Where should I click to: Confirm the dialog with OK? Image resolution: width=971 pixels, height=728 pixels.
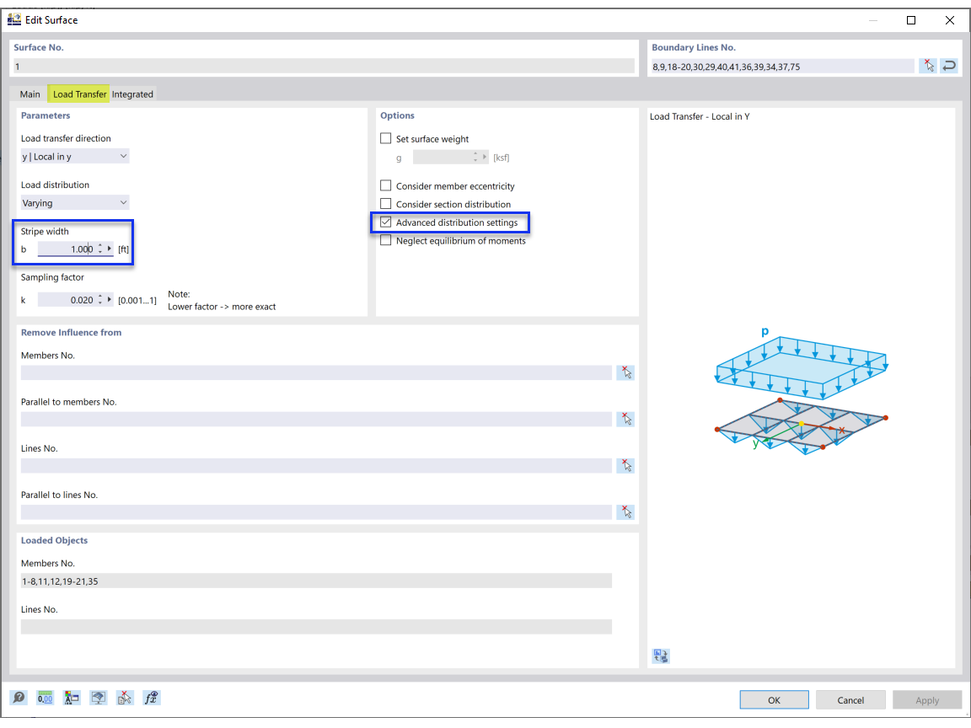click(x=774, y=700)
